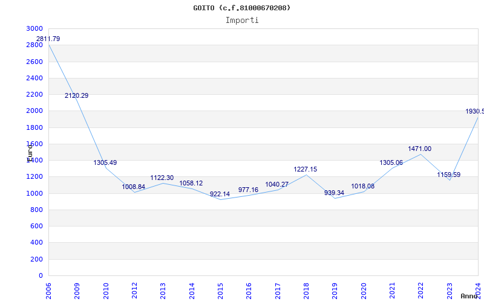Screen dimensions: 484x302
Task: Click the 3000 y-axis tick label
Action: [34, 29]
